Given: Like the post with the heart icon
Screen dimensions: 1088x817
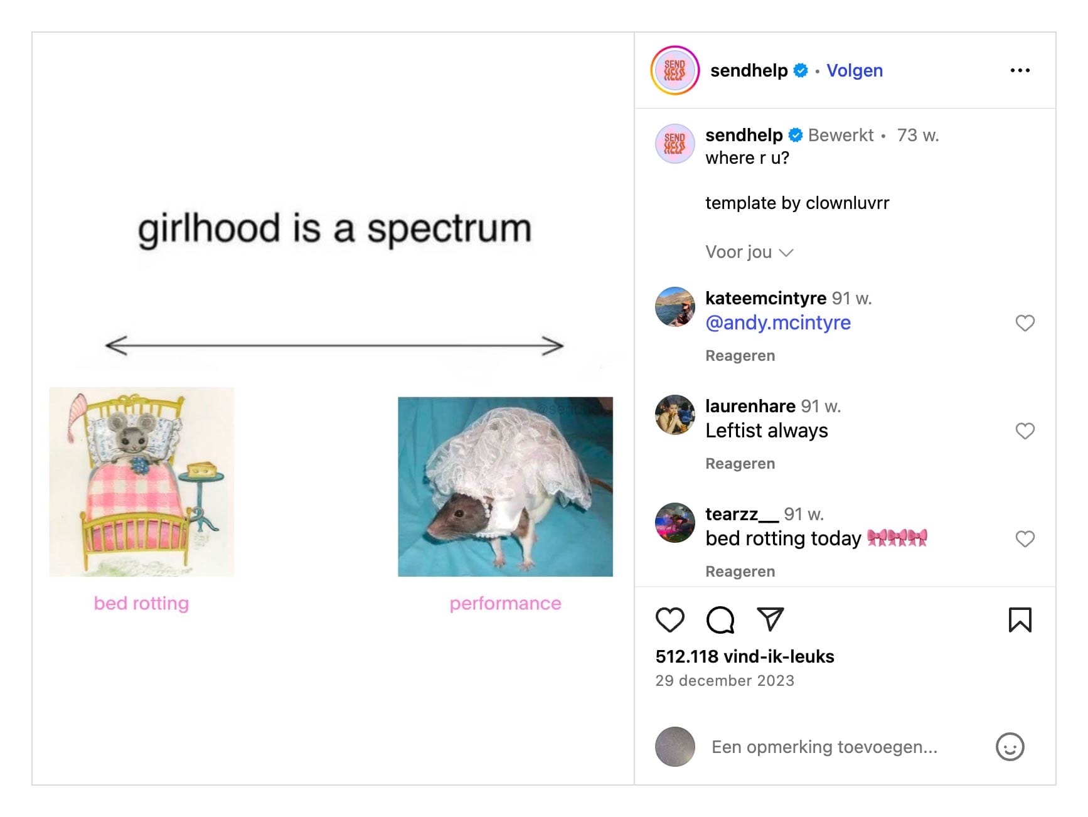Looking at the screenshot, I should pyautogui.click(x=669, y=620).
